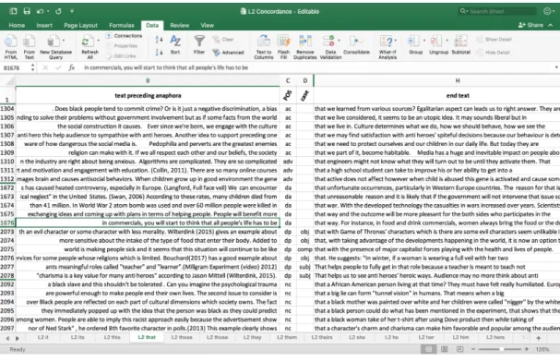Open Customize Quick Access Toolbar dropdown
The image size is (560, 361).
tap(72, 11)
